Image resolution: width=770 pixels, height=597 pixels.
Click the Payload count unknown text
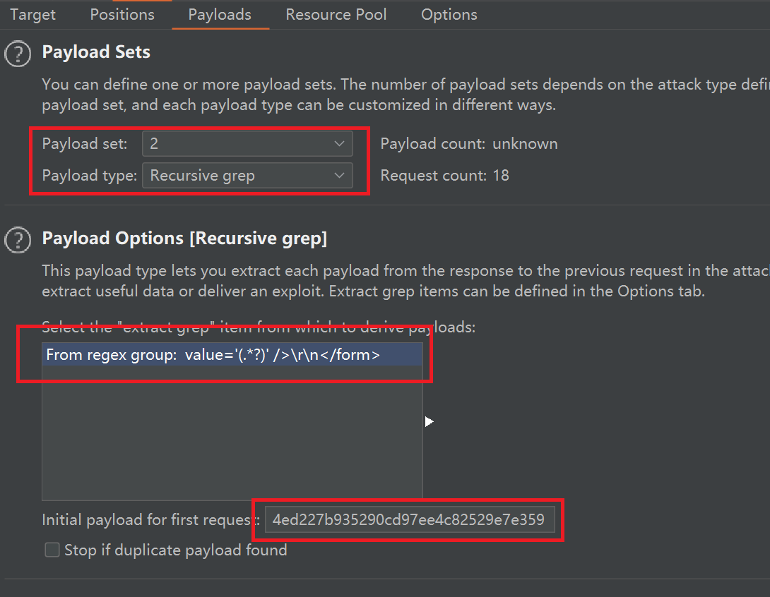(x=469, y=144)
